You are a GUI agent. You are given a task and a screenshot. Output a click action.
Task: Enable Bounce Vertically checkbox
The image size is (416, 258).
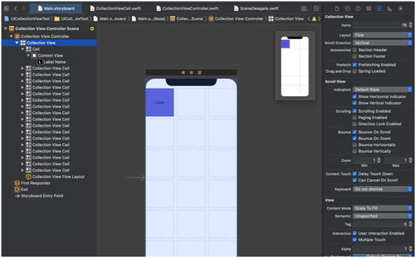[354, 151]
